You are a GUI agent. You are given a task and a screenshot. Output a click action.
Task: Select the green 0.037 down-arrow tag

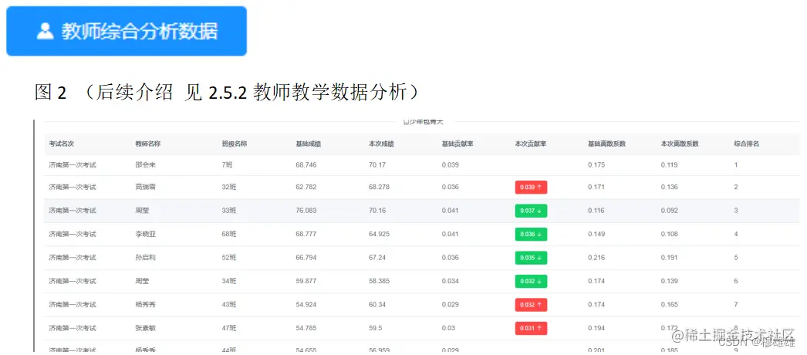point(531,211)
